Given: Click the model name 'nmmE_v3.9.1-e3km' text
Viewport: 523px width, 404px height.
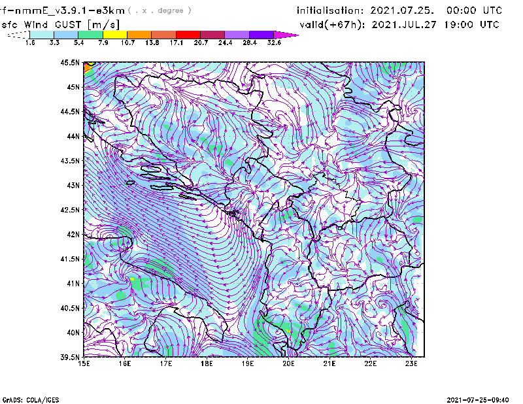Looking at the screenshot, I should 70,10.
